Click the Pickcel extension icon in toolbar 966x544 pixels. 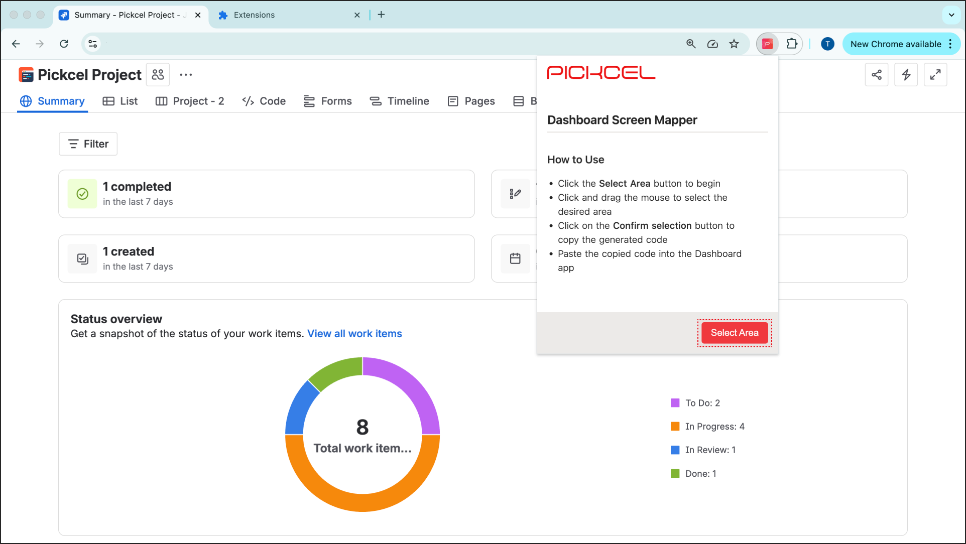pos(767,44)
